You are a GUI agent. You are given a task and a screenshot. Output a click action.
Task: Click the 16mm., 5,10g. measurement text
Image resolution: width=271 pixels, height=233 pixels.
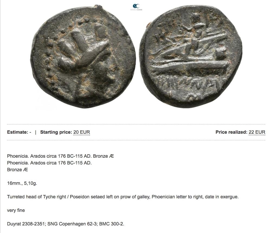click(22, 183)
